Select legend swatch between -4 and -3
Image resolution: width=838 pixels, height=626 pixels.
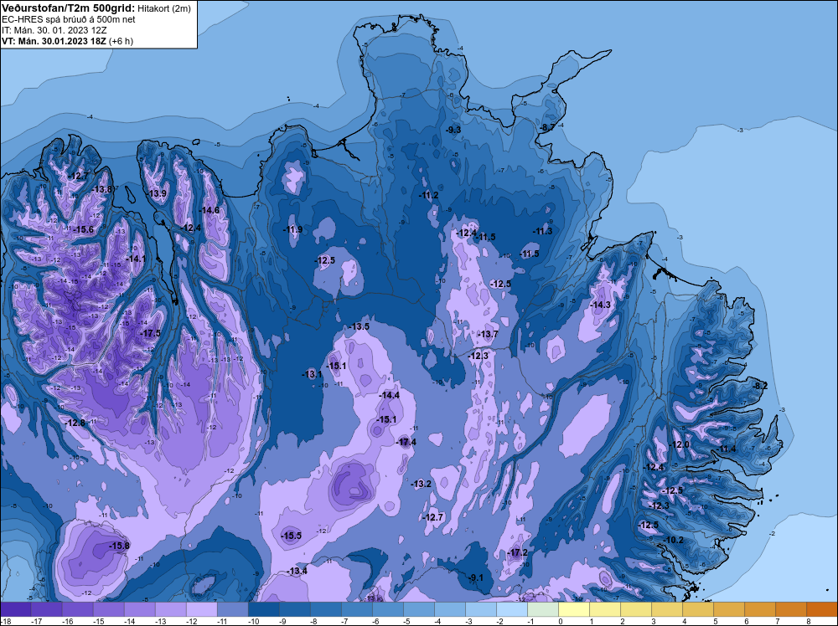[x=449, y=609]
